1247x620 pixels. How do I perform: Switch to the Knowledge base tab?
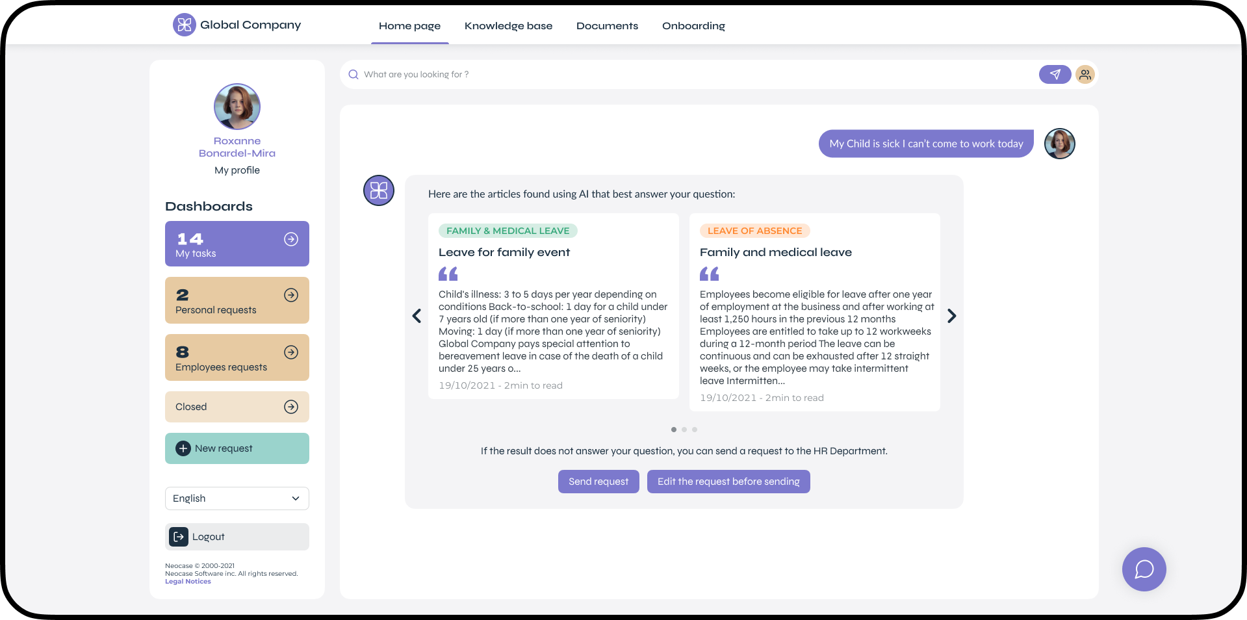click(508, 26)
